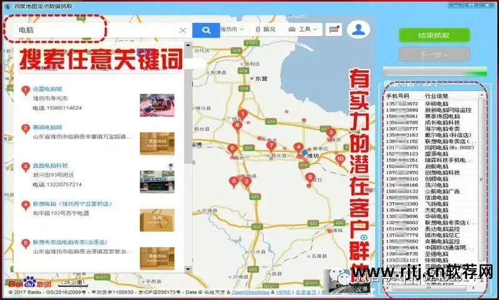The height and width of the screenshot is (300, 499).
Task: Open the user avatar profile icon
Action: pyautogui.click(x=358, y=29)
